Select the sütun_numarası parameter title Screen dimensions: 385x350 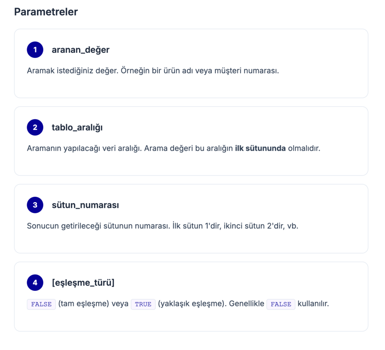[85, 205]
